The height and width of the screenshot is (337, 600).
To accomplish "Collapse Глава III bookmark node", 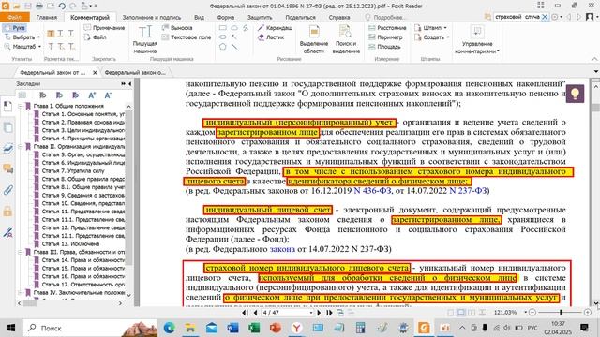I will tap(21, 252).
